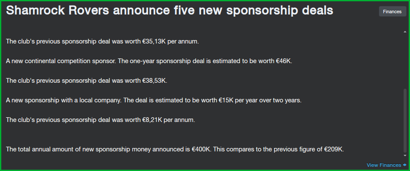The width and height of the screenshot is (410, 171).
Task: Click the total annual sponsorship summary line
Action: click(x=175, y=149)
